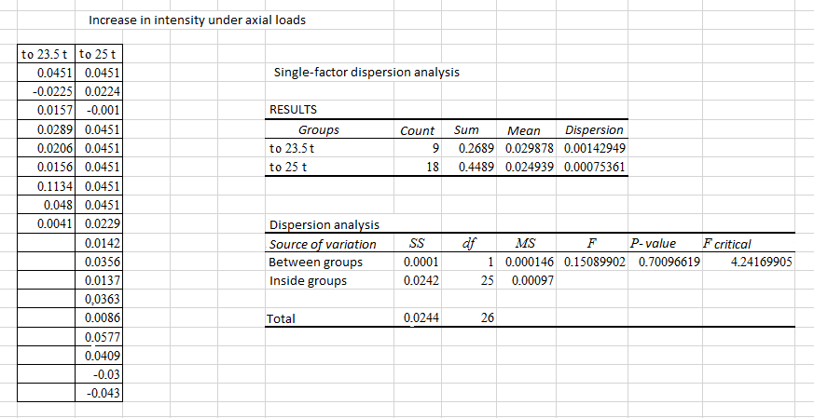
Task: Select the cell with 0.0142
Action: tap(99, 243)
